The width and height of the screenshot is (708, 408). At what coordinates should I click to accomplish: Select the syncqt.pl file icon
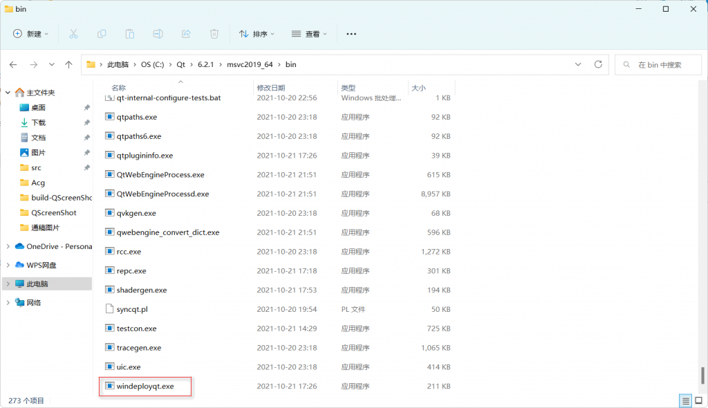[x=109, y=309]
